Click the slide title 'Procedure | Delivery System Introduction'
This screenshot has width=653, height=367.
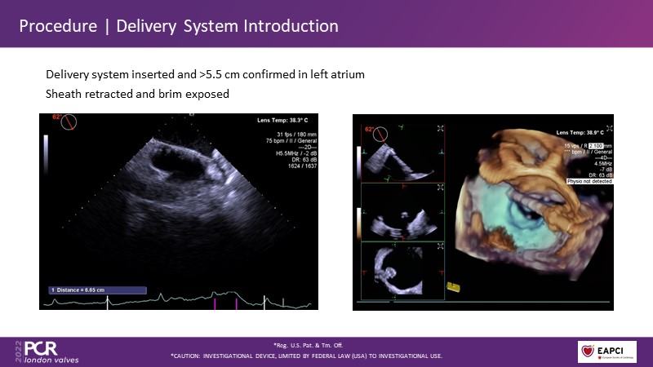[178, 25]
